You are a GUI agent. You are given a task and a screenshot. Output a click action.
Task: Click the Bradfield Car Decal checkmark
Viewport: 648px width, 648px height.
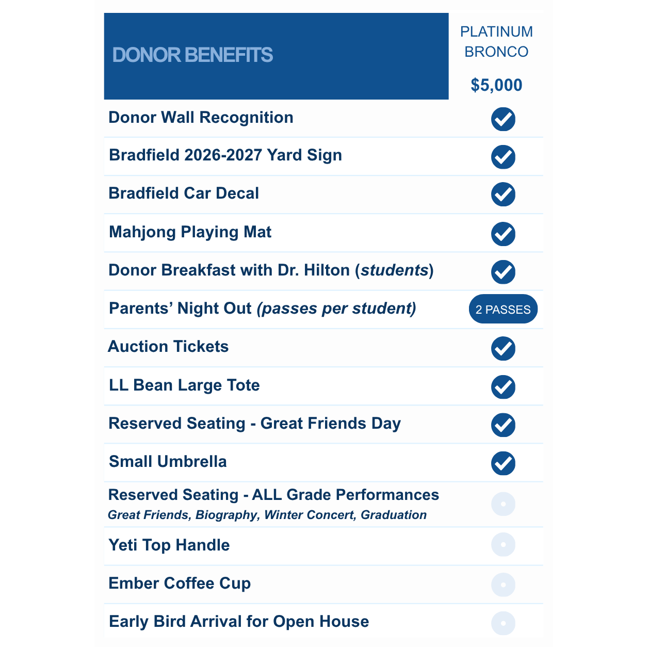503,195
